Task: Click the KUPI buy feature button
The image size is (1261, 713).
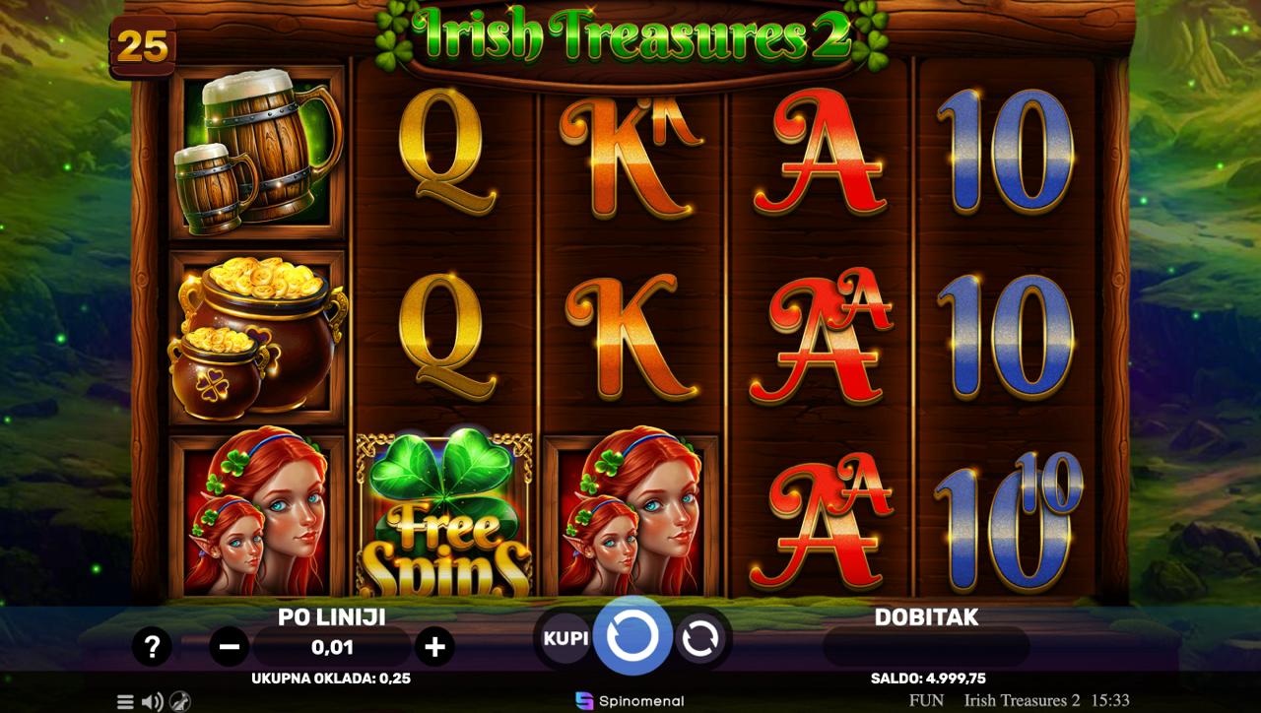Action: (565, 637)
